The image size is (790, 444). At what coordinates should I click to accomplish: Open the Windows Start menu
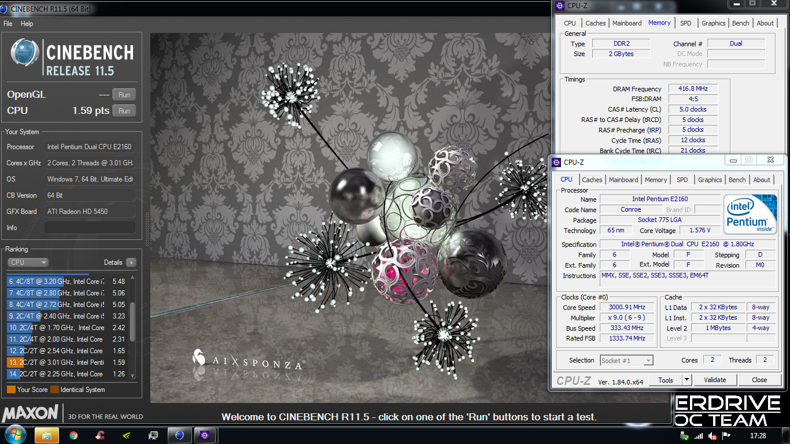pyautogui.click(x=14, y=435)
